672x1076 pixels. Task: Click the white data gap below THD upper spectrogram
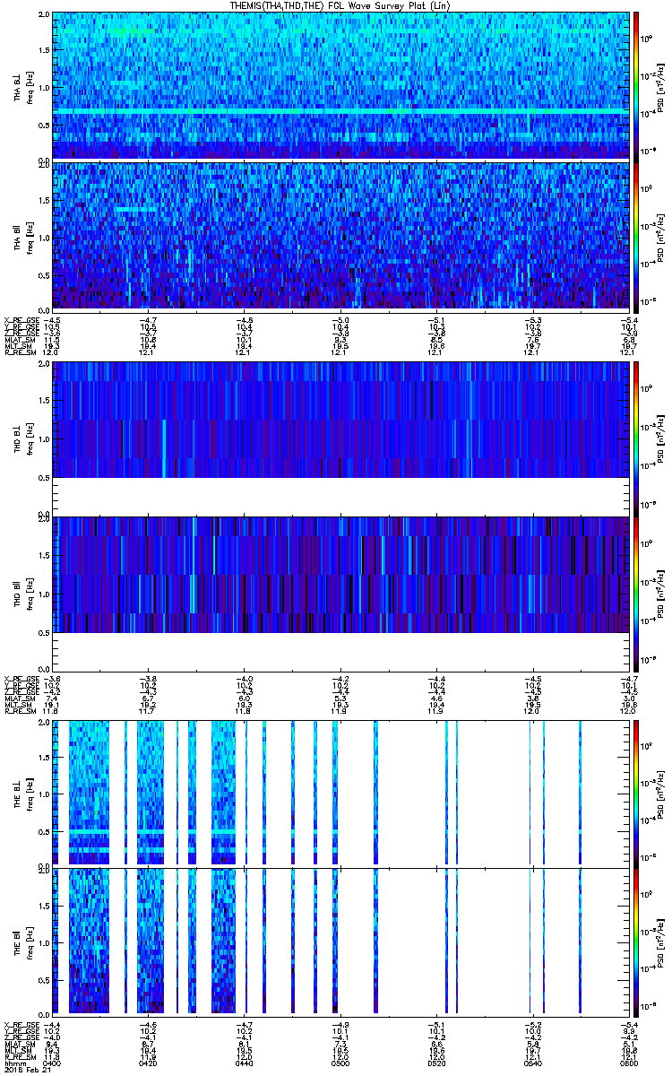pyautogui.click(x=340, y=494)
